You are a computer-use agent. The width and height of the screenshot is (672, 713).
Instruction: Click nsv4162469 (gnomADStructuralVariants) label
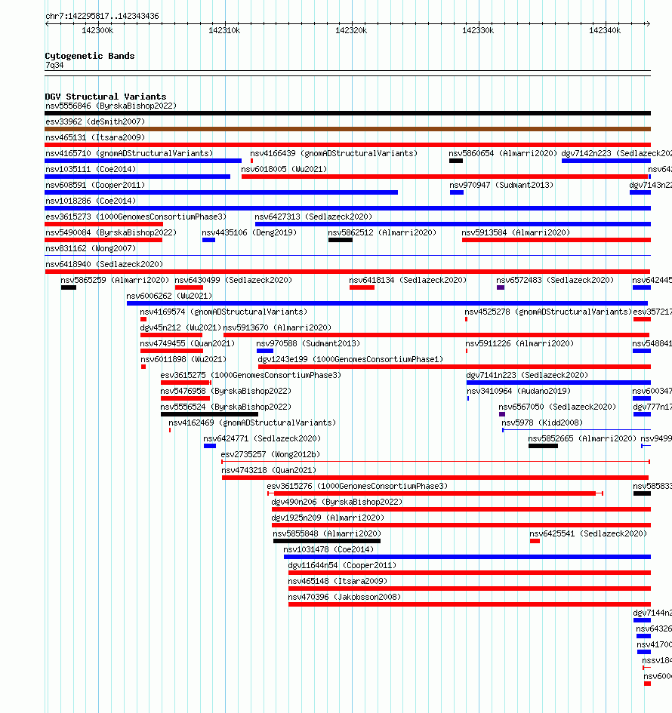pyautogui.click(x=252, y=423)
